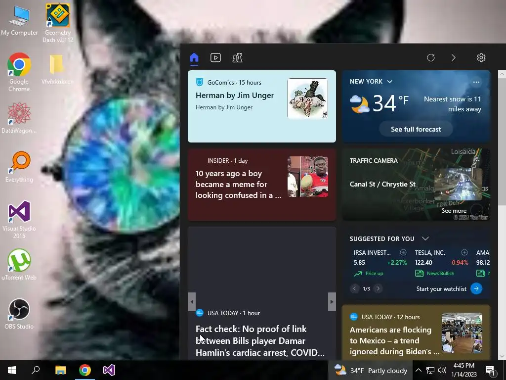The width and height of the screenshot is (506, 380).
Task: Show next story in carousel card
Action: coord(332,302)
